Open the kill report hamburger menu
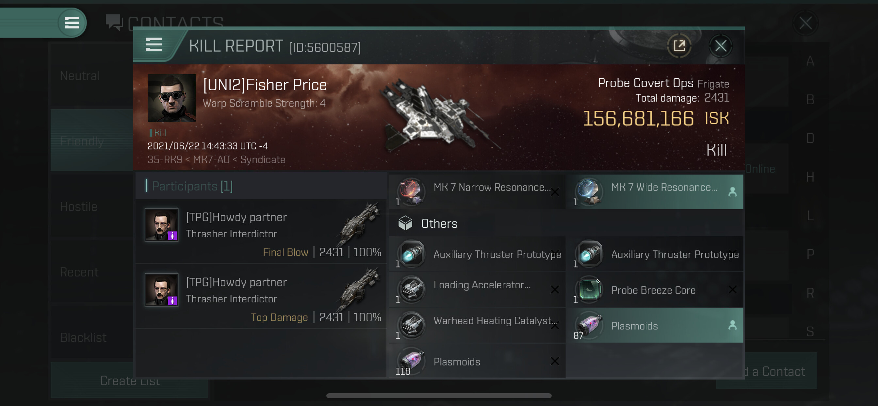 tap(154, 45)
